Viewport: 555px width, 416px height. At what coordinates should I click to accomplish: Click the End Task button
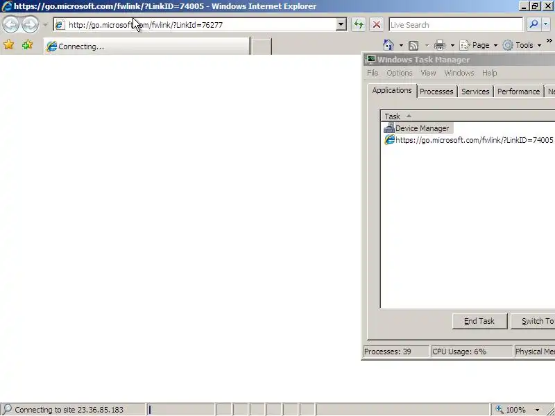[479, 321]
